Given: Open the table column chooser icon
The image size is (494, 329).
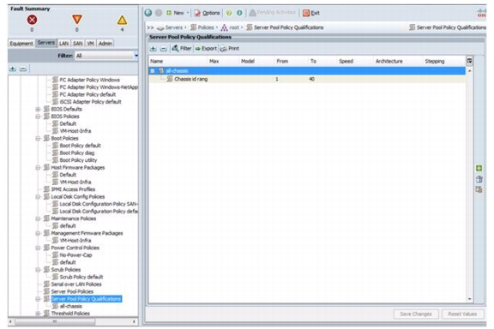Looking at the screenshot, I should [x=469, y=61].
